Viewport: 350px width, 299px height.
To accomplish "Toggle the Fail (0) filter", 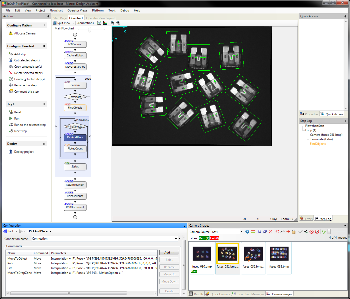I will point(215,238).
